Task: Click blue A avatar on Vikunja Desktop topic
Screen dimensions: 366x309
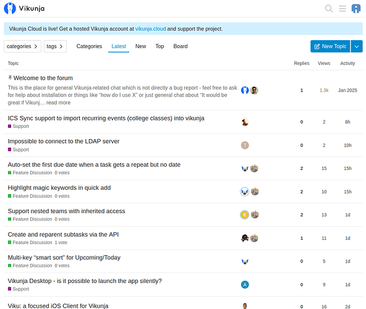Action: (x=245, y=284)
